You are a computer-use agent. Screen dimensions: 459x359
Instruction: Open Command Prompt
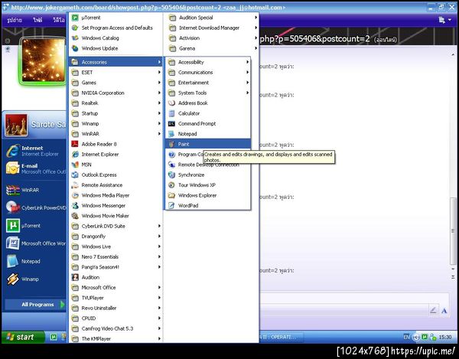click(208, 123)
